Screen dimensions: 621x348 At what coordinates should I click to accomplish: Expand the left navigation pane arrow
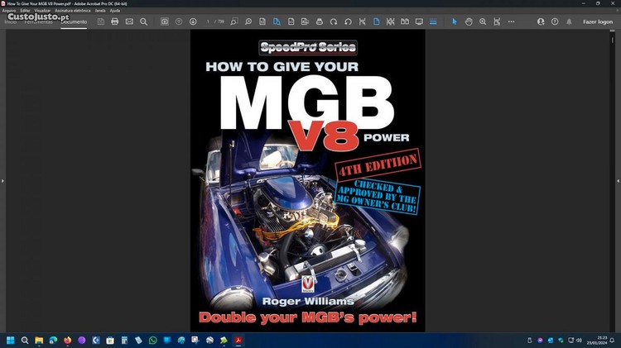point(2,180)
